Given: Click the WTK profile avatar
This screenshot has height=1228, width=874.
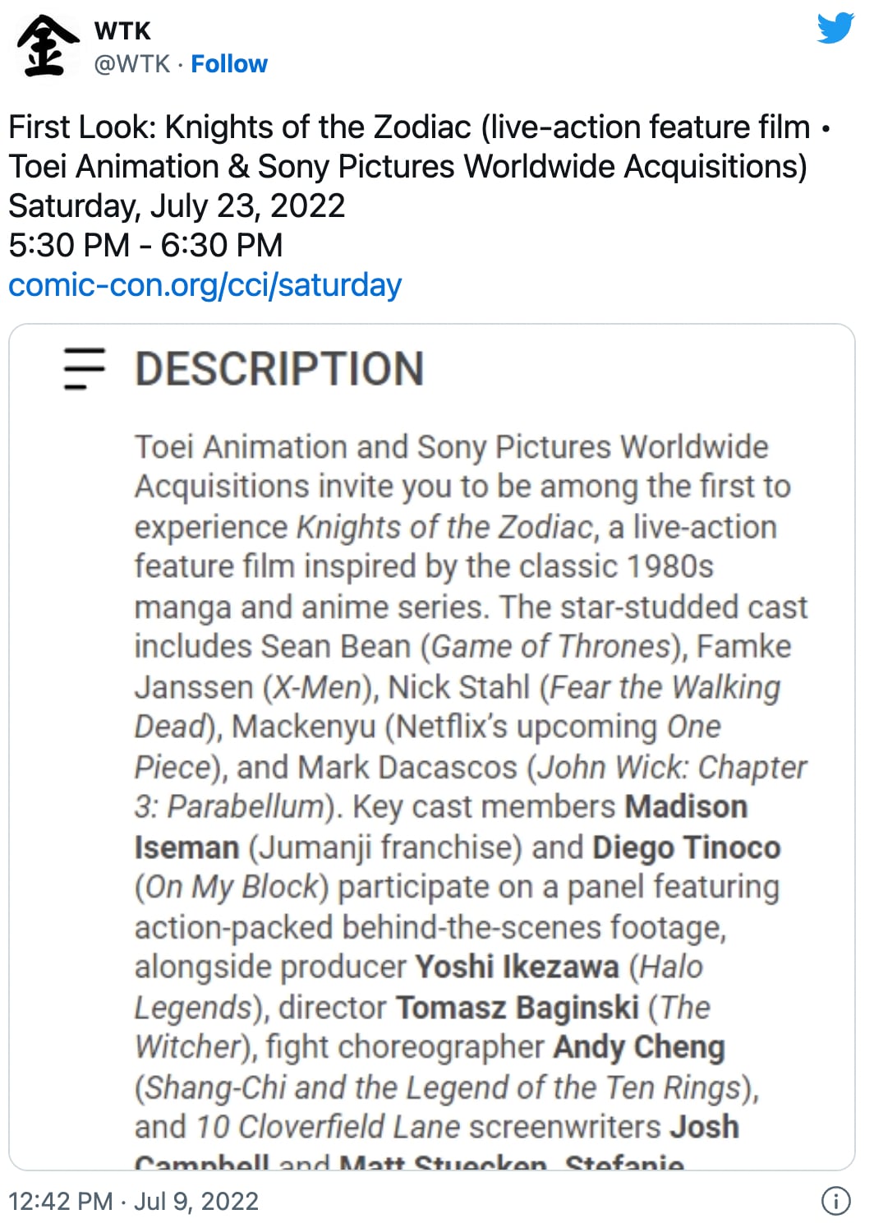Looking at the screenshot, I should pyautogui.click(x=47, y=47).
